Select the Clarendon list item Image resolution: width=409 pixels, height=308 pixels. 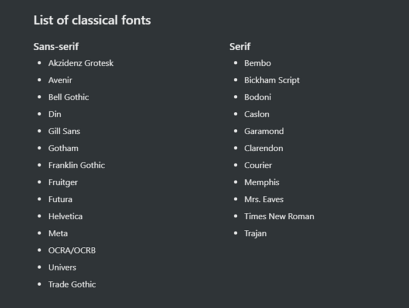point(264,148)
